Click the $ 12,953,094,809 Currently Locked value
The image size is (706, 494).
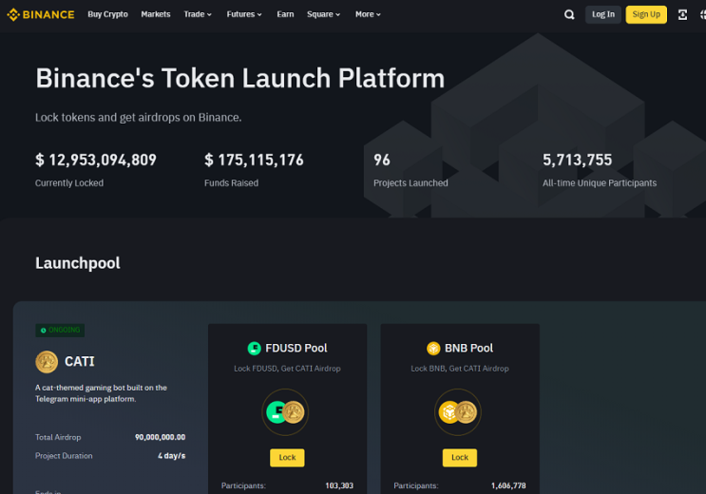pyautogui.click(x=96, y=160)
